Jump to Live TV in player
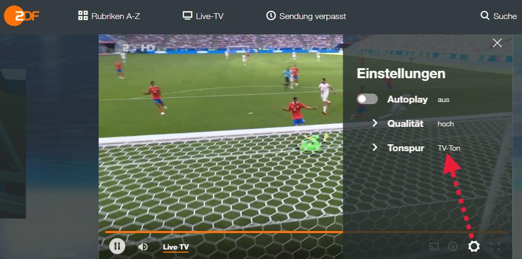 176,247
